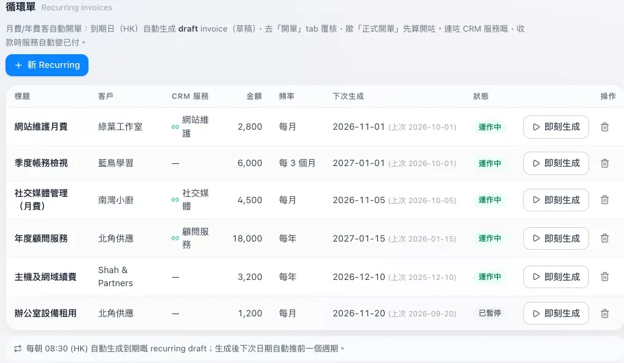The width and height of the screenshot is (624, 363).
Task: Click the amount 18,000
Action: (x=247, y=238)
